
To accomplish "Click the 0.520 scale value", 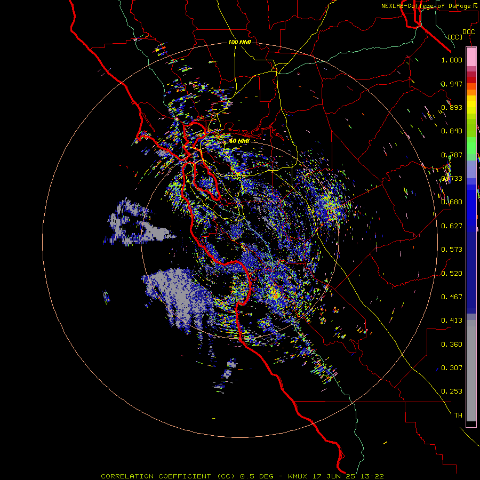I will pyautogui.click(x=452, y=274).
